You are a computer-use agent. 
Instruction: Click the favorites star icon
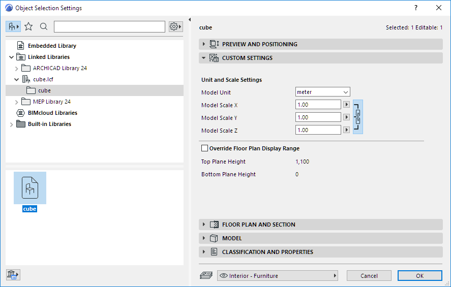[x=28, y=26]
